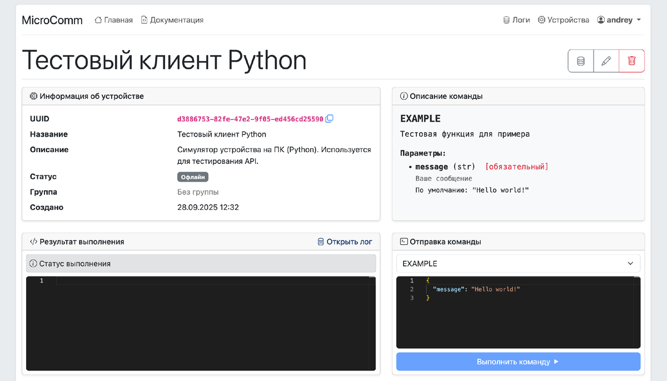
Task: Click the terminal icon in Отправка команды header
Action: [404, 242]
